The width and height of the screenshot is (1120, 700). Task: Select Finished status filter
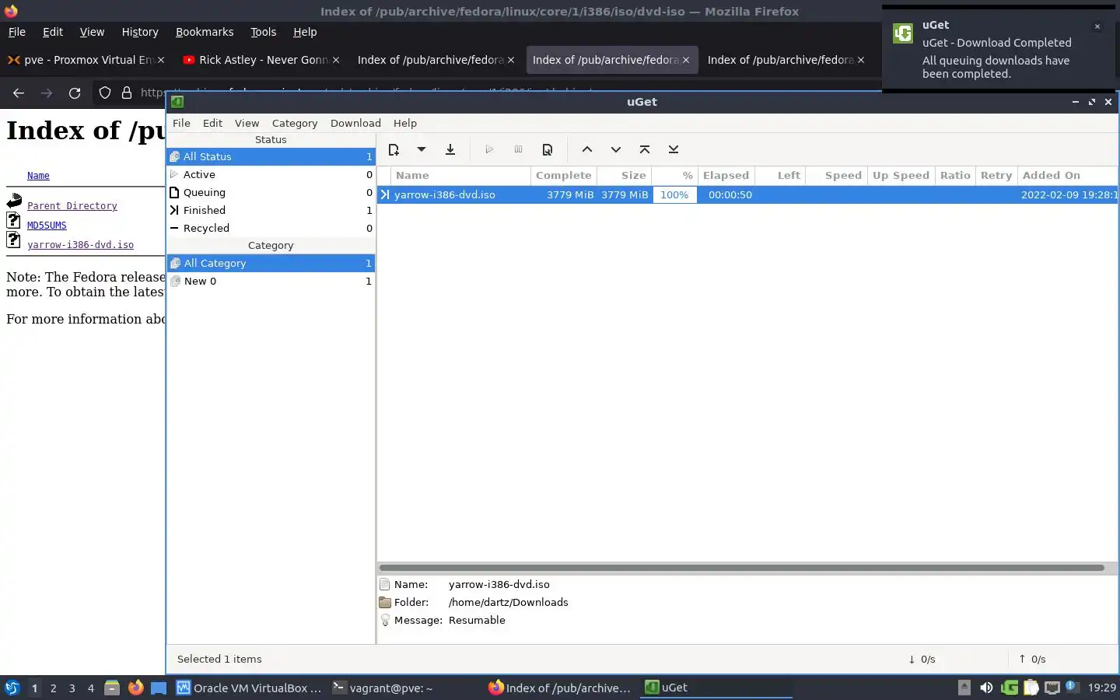(271, 210)
